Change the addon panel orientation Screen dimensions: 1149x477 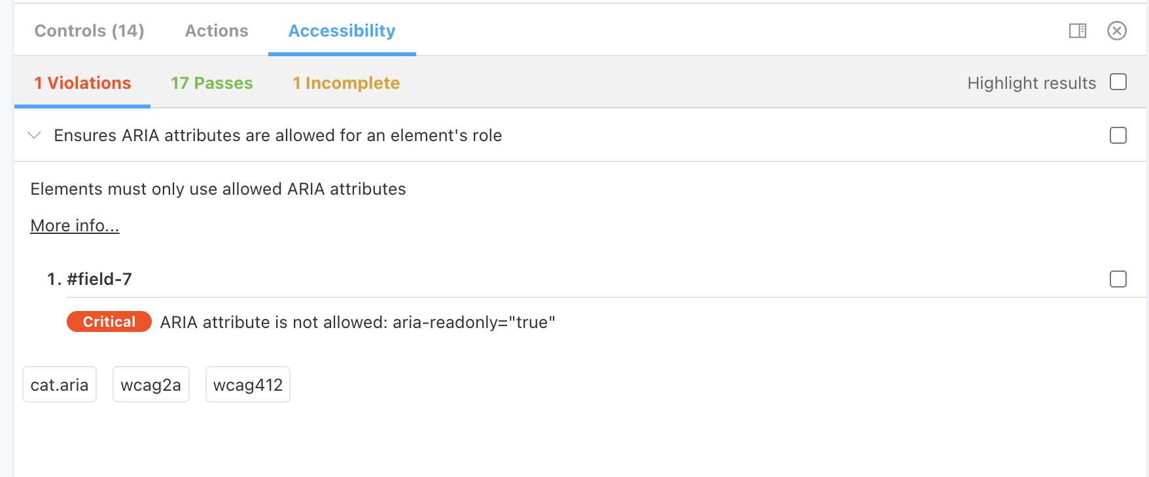[x=1077, y=30]
